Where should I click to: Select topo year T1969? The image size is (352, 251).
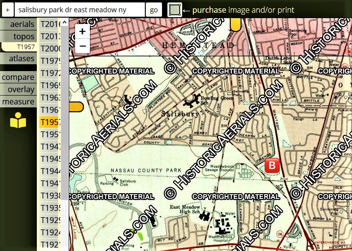pyautogui.click(x=50, y=85)
